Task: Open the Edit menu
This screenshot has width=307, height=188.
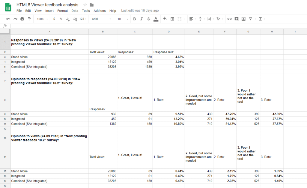Action: point(28,11)
